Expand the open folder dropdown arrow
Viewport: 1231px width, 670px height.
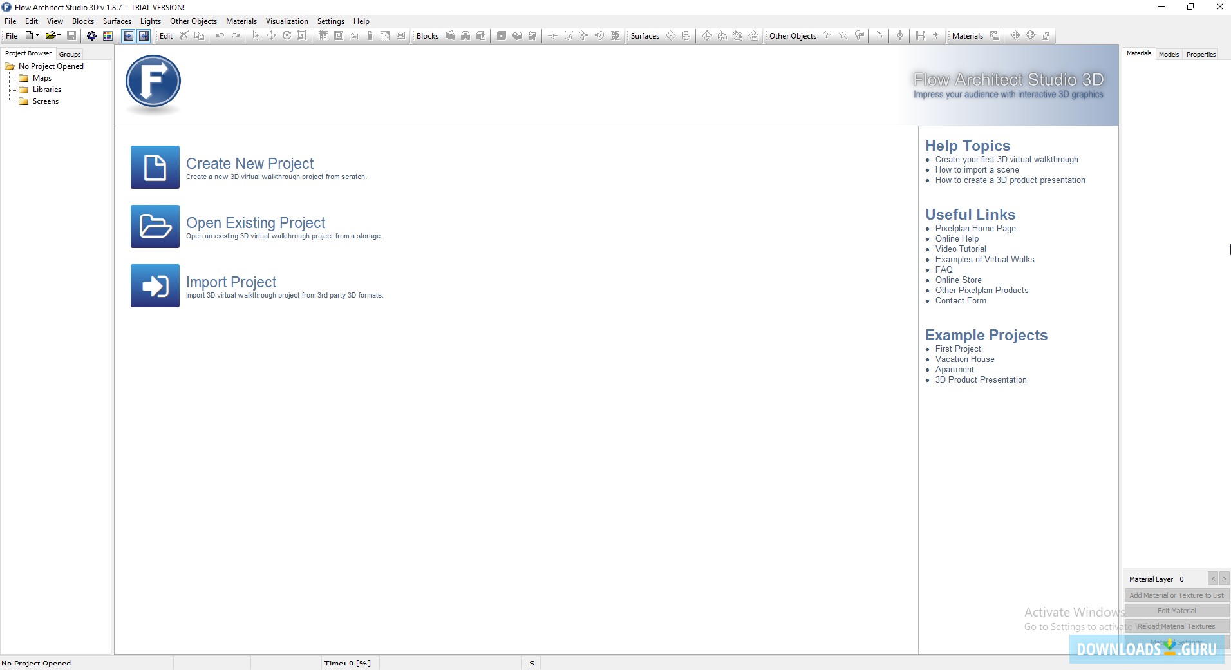[x=59, y=35]
